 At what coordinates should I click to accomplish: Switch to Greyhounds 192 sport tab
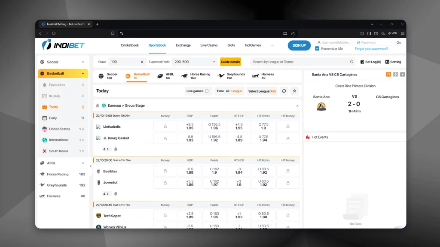pyautogui.click(x=232, y=76)
